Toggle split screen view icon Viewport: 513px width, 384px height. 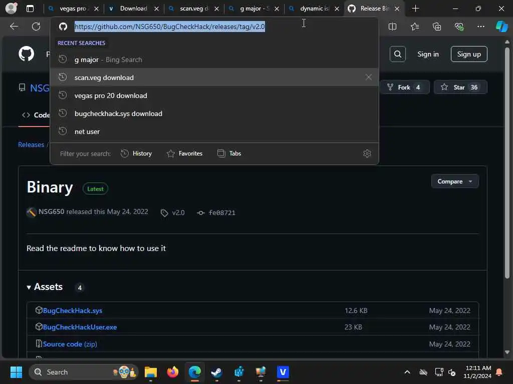[x=392, y=26]
